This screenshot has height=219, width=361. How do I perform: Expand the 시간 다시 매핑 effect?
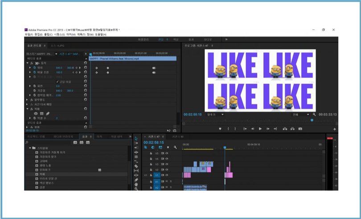tap(27, 104)
